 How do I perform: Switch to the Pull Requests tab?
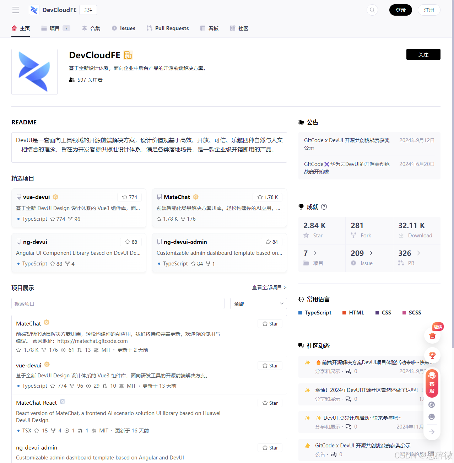point(168,28)
